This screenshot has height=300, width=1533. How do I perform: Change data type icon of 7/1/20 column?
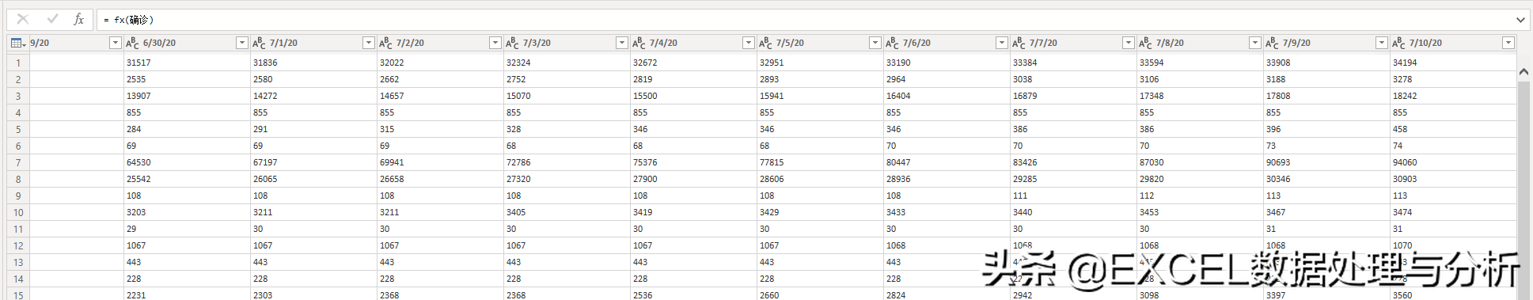[x=259, y=43]
